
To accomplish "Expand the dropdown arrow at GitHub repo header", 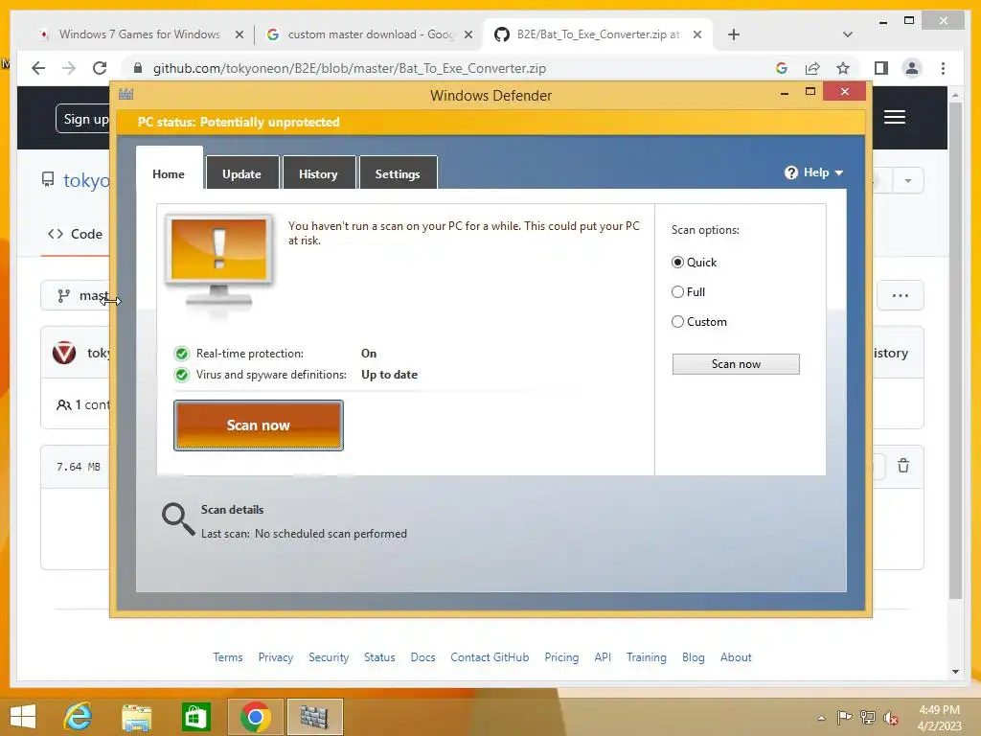I will click(908, 181).
